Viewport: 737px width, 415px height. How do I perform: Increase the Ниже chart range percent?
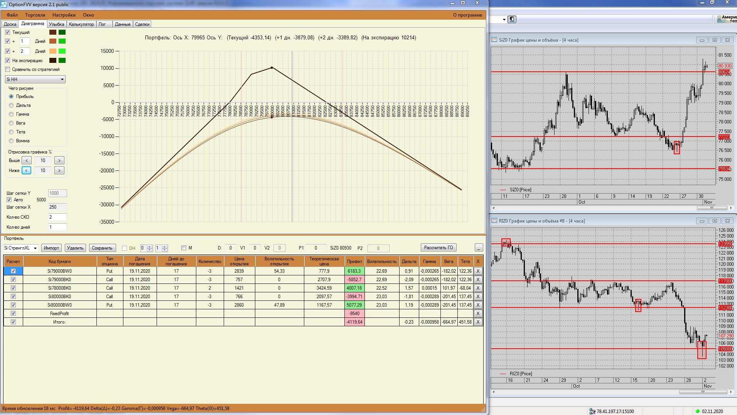click(x=59, y=170)
